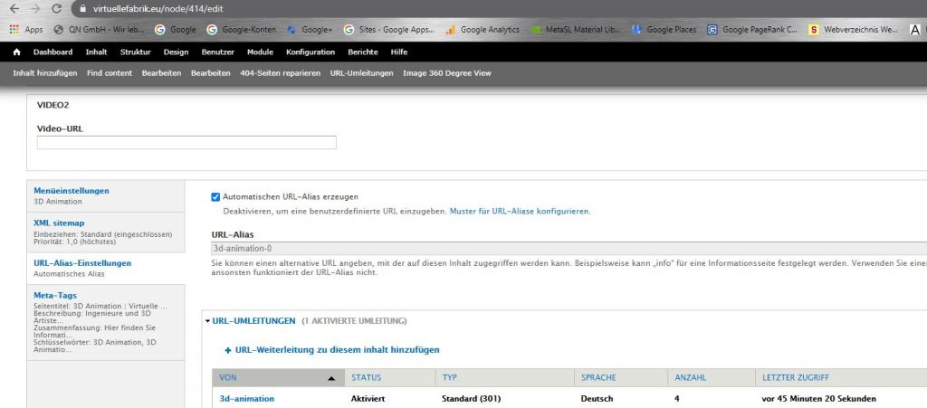Click the 404-Seiten reparieren shortcut
This screenshot has width=927, height=408.
pyautogui.click(x=281, y=73)
